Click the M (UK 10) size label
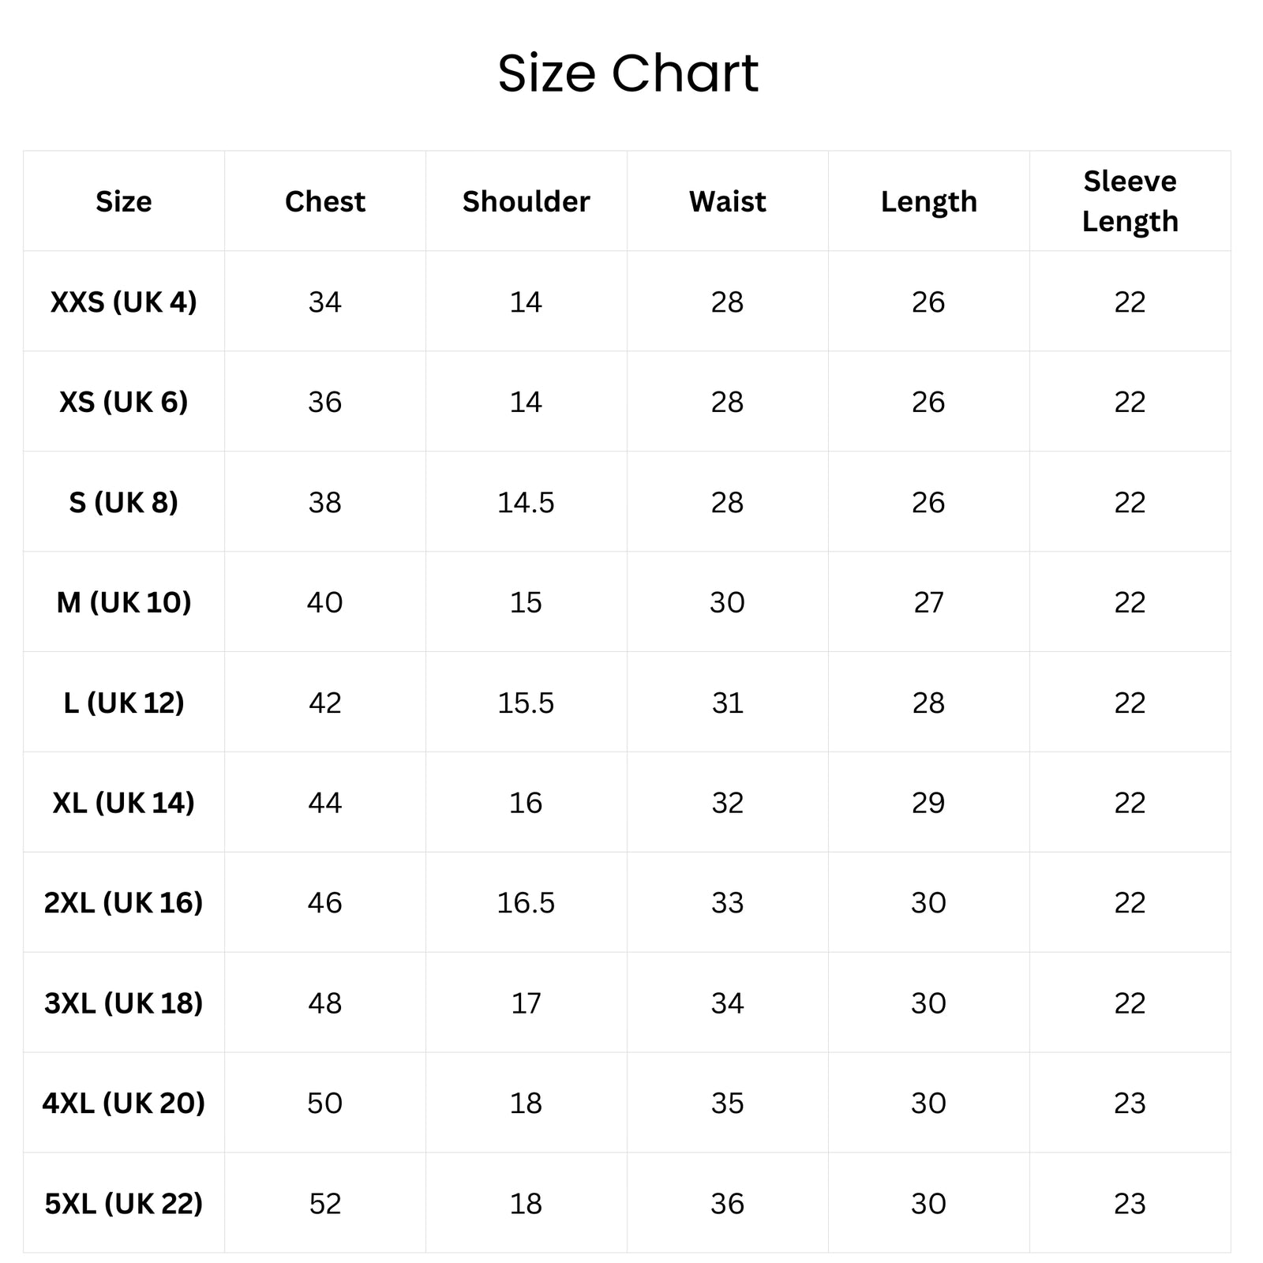This screenshot has width=1263, height=1263. point(124,602)
